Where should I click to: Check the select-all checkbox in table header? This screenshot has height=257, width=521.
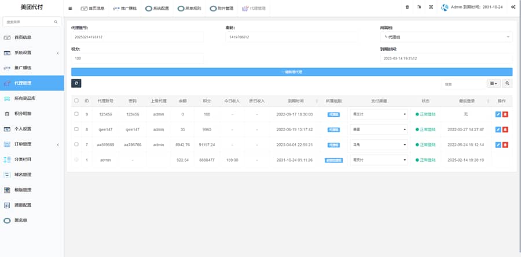76,100
